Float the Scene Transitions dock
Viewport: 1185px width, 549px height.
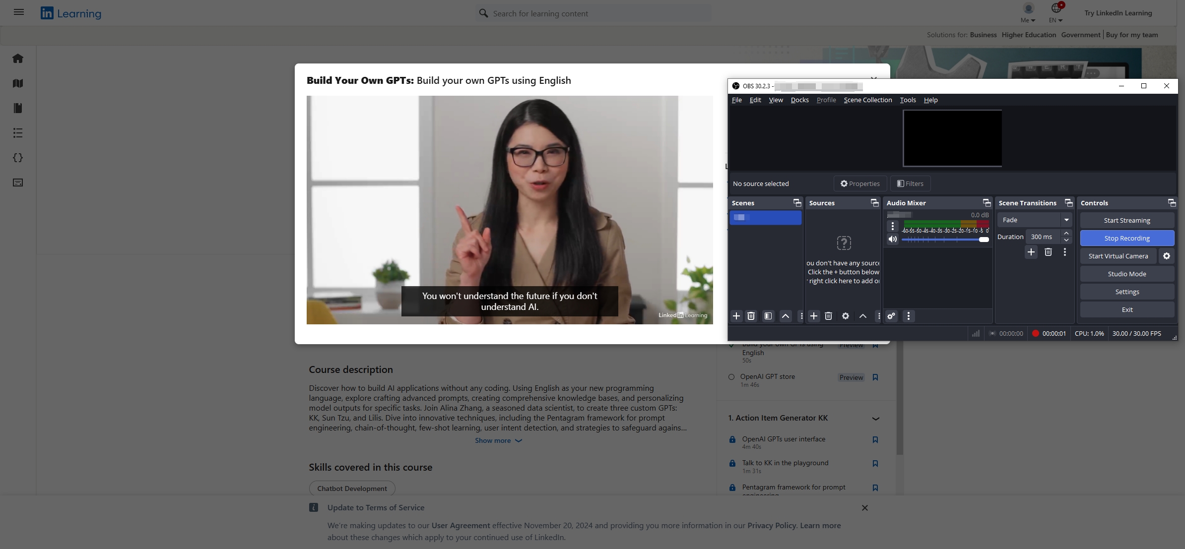pyautogui.click(x=1069, y=203)
